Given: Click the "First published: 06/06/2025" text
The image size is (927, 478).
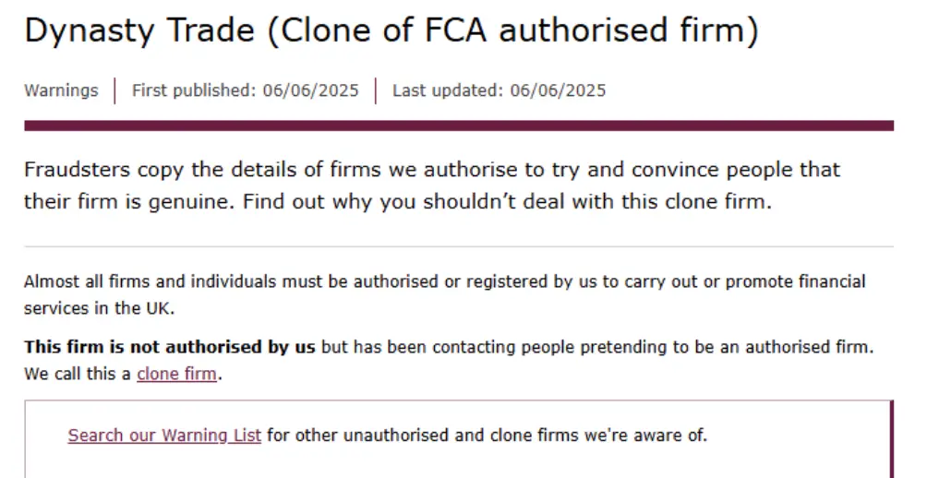Looking at the screenshot, I should [x=245, y=90].
